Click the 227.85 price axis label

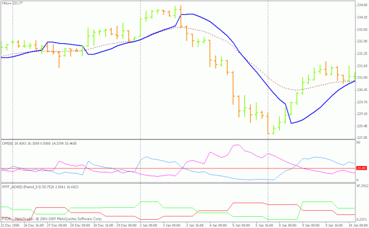(362, 137)
